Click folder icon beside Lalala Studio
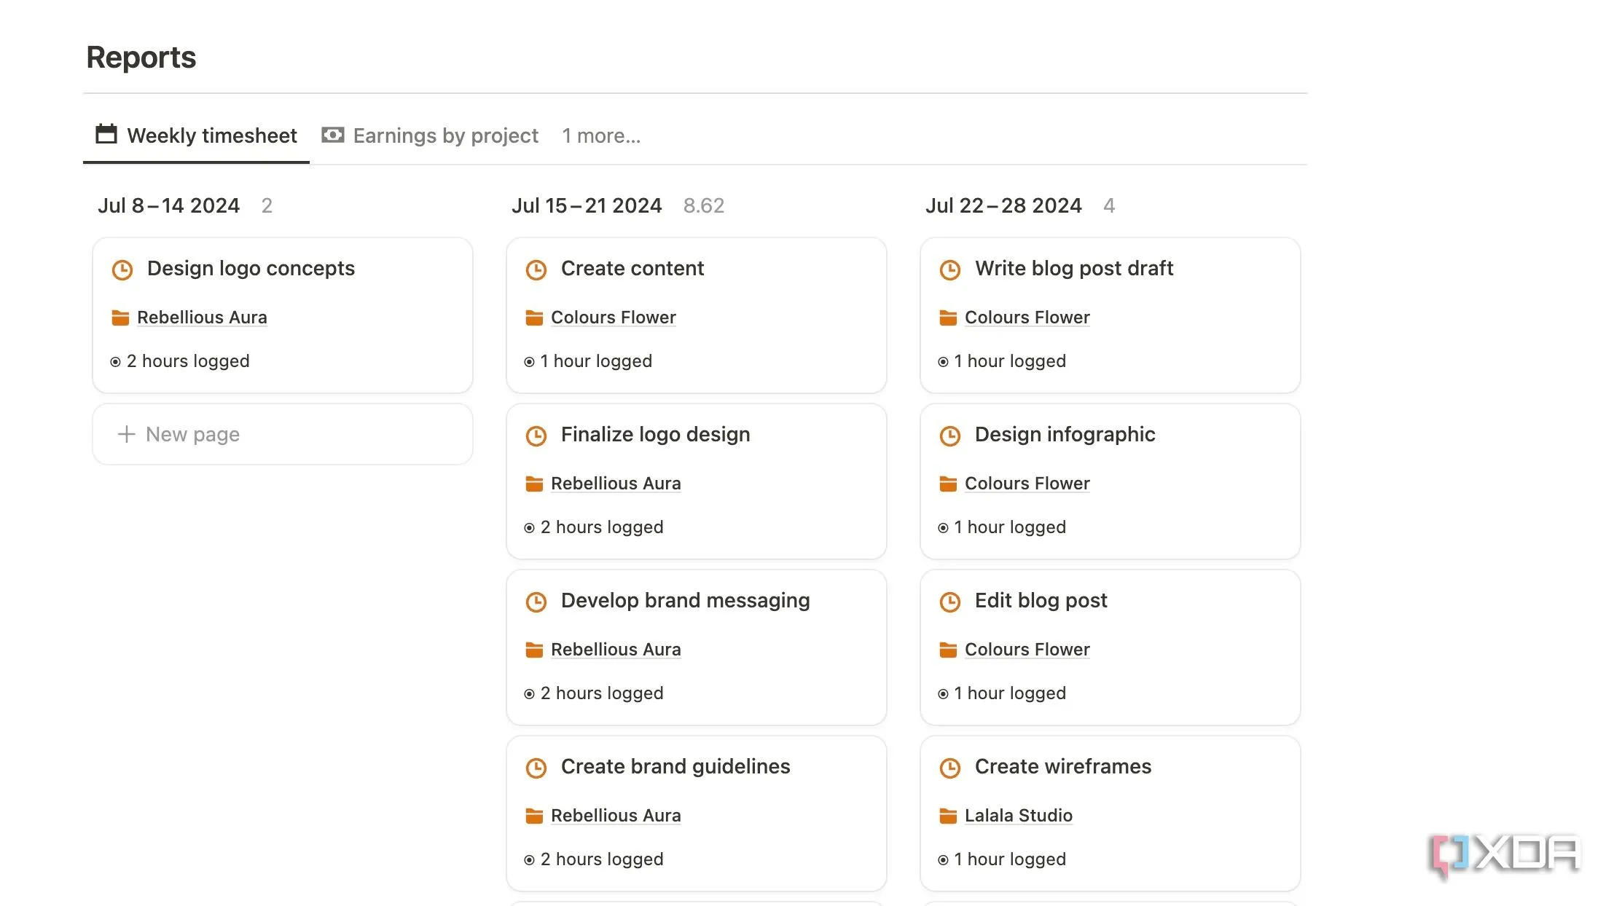Screen dimensions: 1606x906 pyautogui.click(x=948, y=816)
